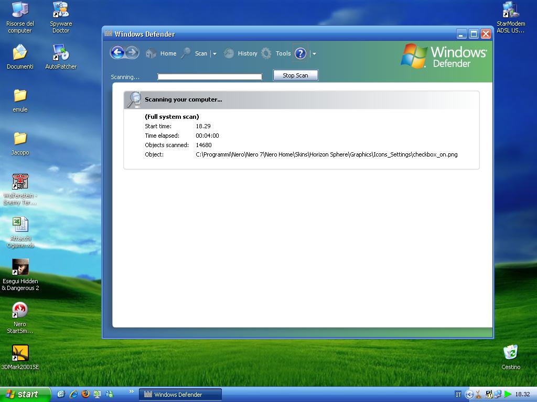Select the Spyware Doctor desktop shortcut
This screenshot has height=402, width=537.
[x=61, y=17]
